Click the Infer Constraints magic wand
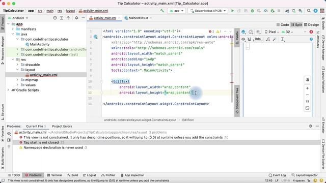This screenshot has height=183, width=326. [275, 39]
